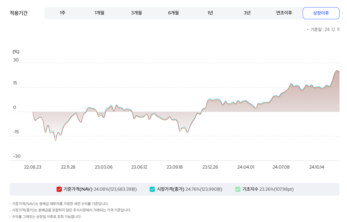Screen dimensions: 347x222
Task: Click the 적용기간 label
Action: [19, 13]
